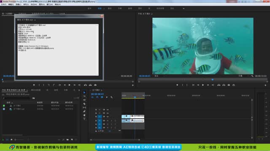The width and height of the screenshot is (270, 151).
Task: Select the Razor tool
Action: coord(84,104)
